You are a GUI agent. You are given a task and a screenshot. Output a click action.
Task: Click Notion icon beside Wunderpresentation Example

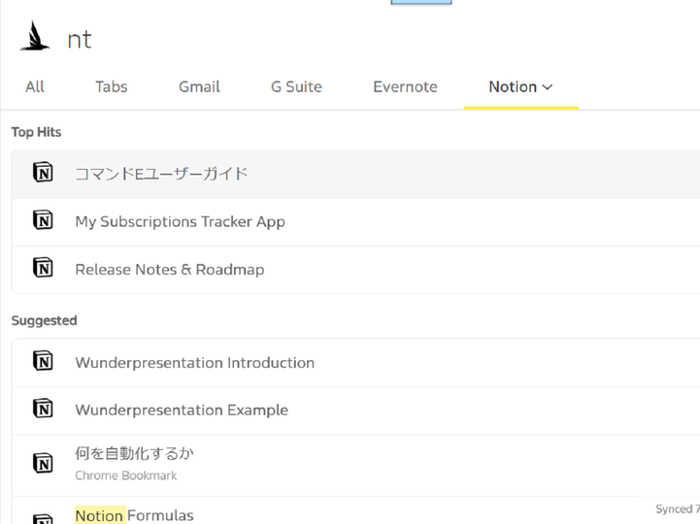pos(43,409)
